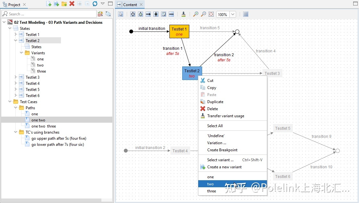Select the Testlet state tool
Screen dimensions: 359x203
(x=133, y=14)
